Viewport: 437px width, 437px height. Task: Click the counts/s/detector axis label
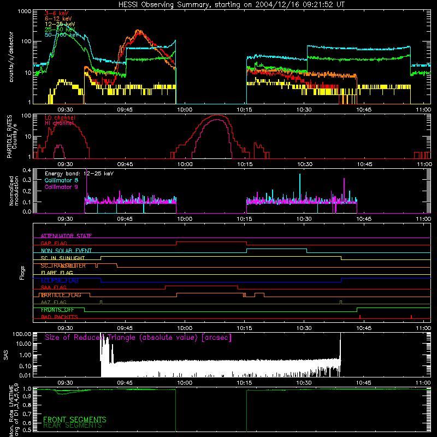(x=11, y=57)
